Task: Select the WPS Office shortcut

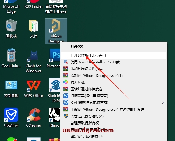Action: (x=34, y=89)
